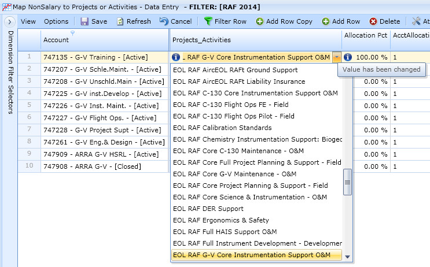Click the info icon beside 100.00 %
Image resolution: width=430 pixels, height=267 pixels.
point(348,57)
